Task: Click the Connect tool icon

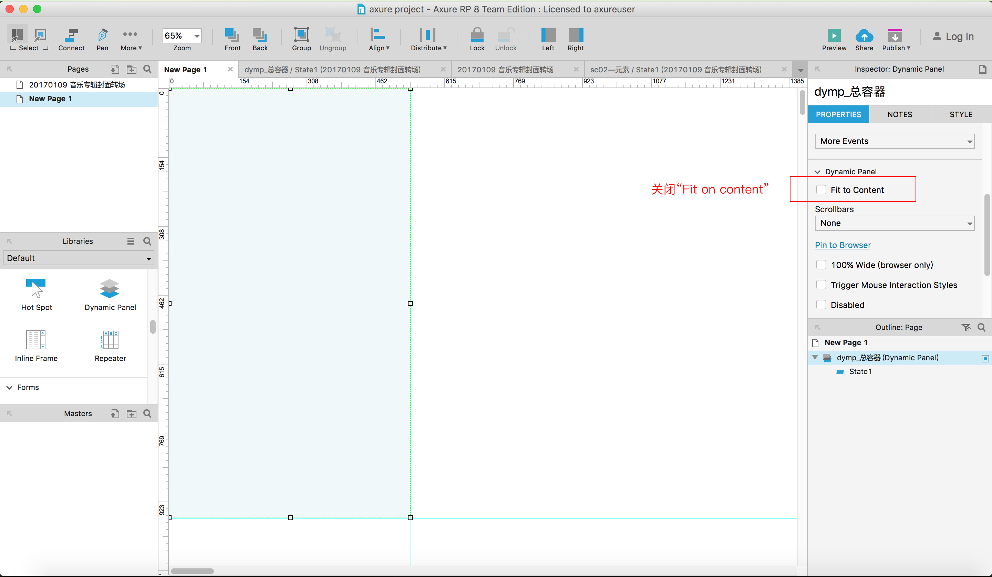Action: [71, 36]
